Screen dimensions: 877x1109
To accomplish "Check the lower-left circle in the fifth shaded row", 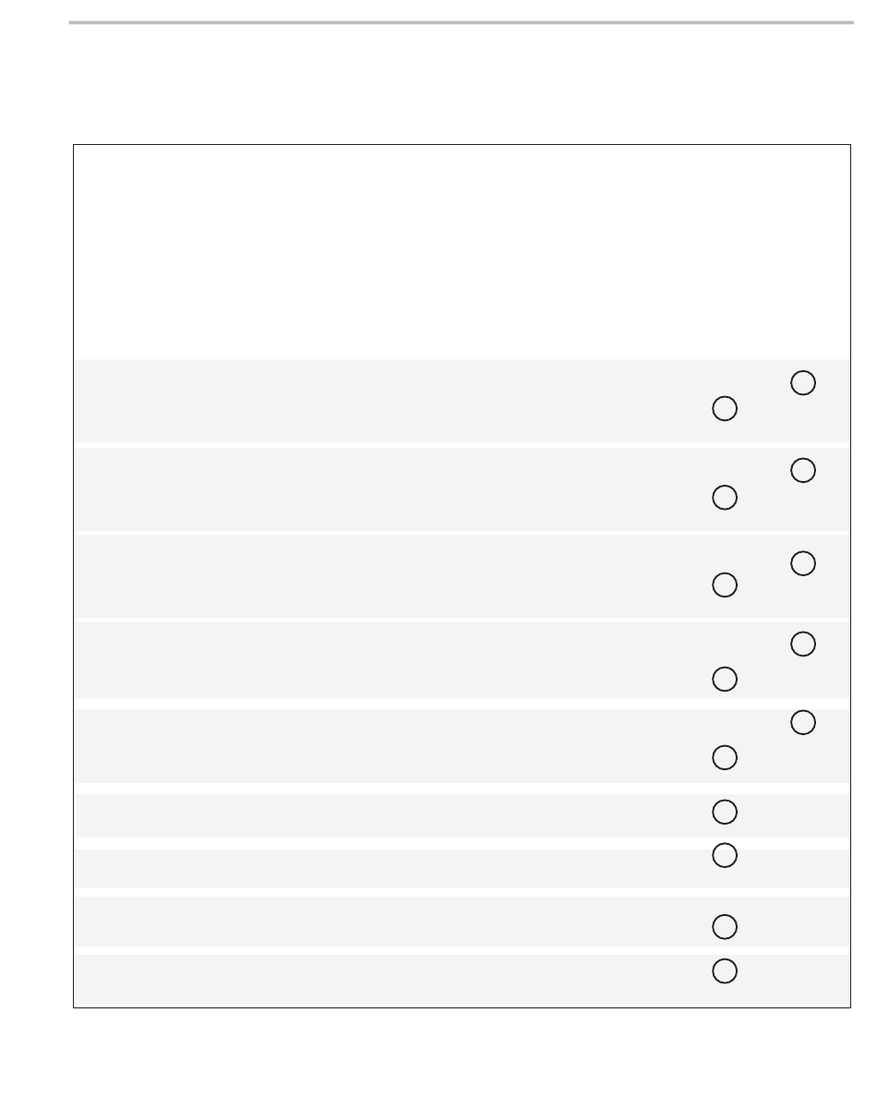I will pyautogui.click(x=725, y=757).
